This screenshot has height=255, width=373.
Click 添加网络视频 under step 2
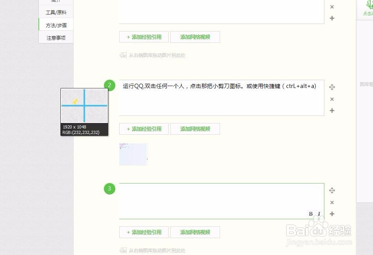point(195,129)
